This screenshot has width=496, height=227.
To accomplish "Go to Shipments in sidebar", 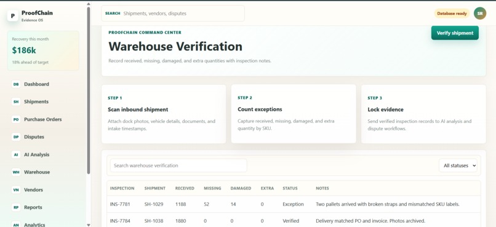I will pyautogui.click(x=36, y=102).
